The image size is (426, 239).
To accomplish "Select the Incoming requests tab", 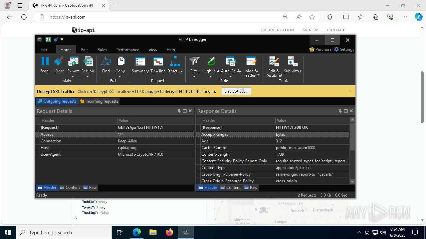I will coord(99,101).
